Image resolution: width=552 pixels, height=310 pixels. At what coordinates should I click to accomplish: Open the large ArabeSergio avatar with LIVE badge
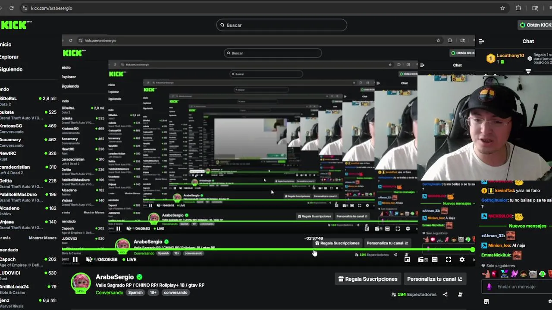pyautogui.click(x=81, y=284)
